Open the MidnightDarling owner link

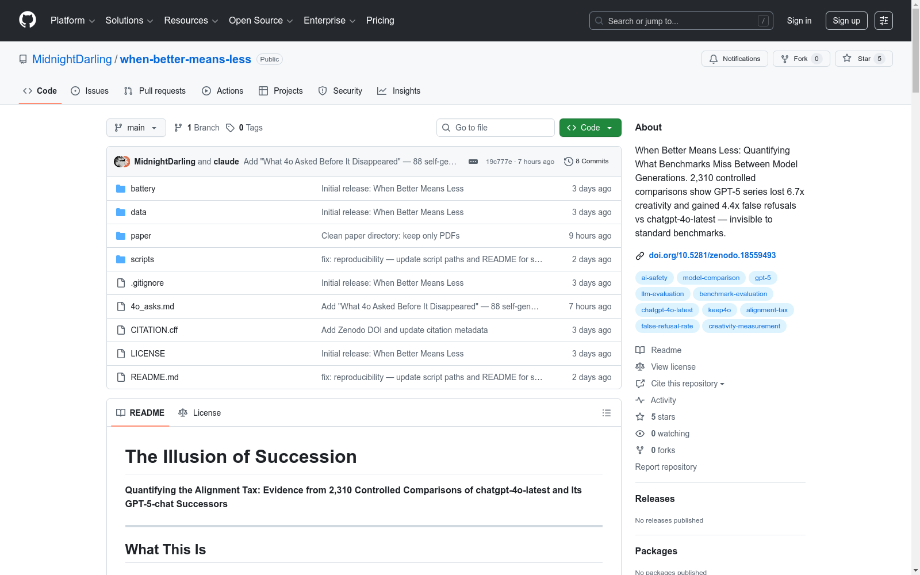(72, 59)
